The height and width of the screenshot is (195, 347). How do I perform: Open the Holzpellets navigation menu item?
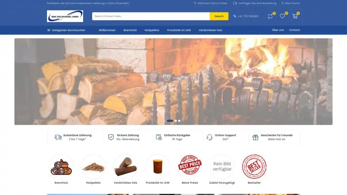[152, 30]
